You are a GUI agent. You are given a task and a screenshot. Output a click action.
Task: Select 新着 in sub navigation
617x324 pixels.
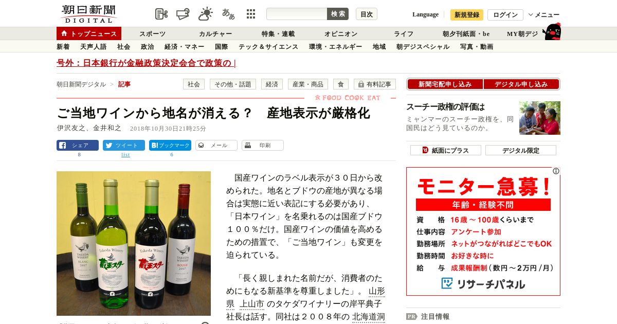tap(63, 47)
